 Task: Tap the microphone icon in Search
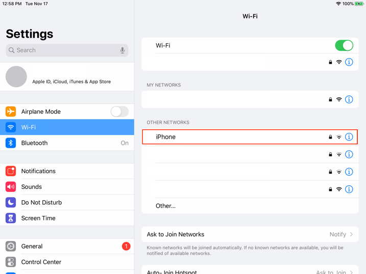[x=123, y=50]
